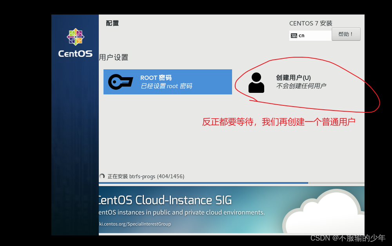This screenshot has height=246, width=392.
Task: Open the ROOT 密码 settings tile
Action: click(x=167, y=82)
